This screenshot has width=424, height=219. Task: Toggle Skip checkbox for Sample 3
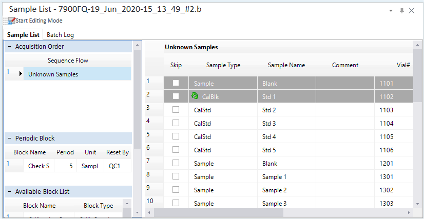tap(176, 203)
